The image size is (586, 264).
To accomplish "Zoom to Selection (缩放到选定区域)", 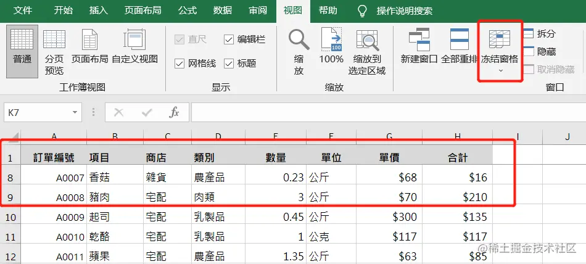I will tap(366, 52).
